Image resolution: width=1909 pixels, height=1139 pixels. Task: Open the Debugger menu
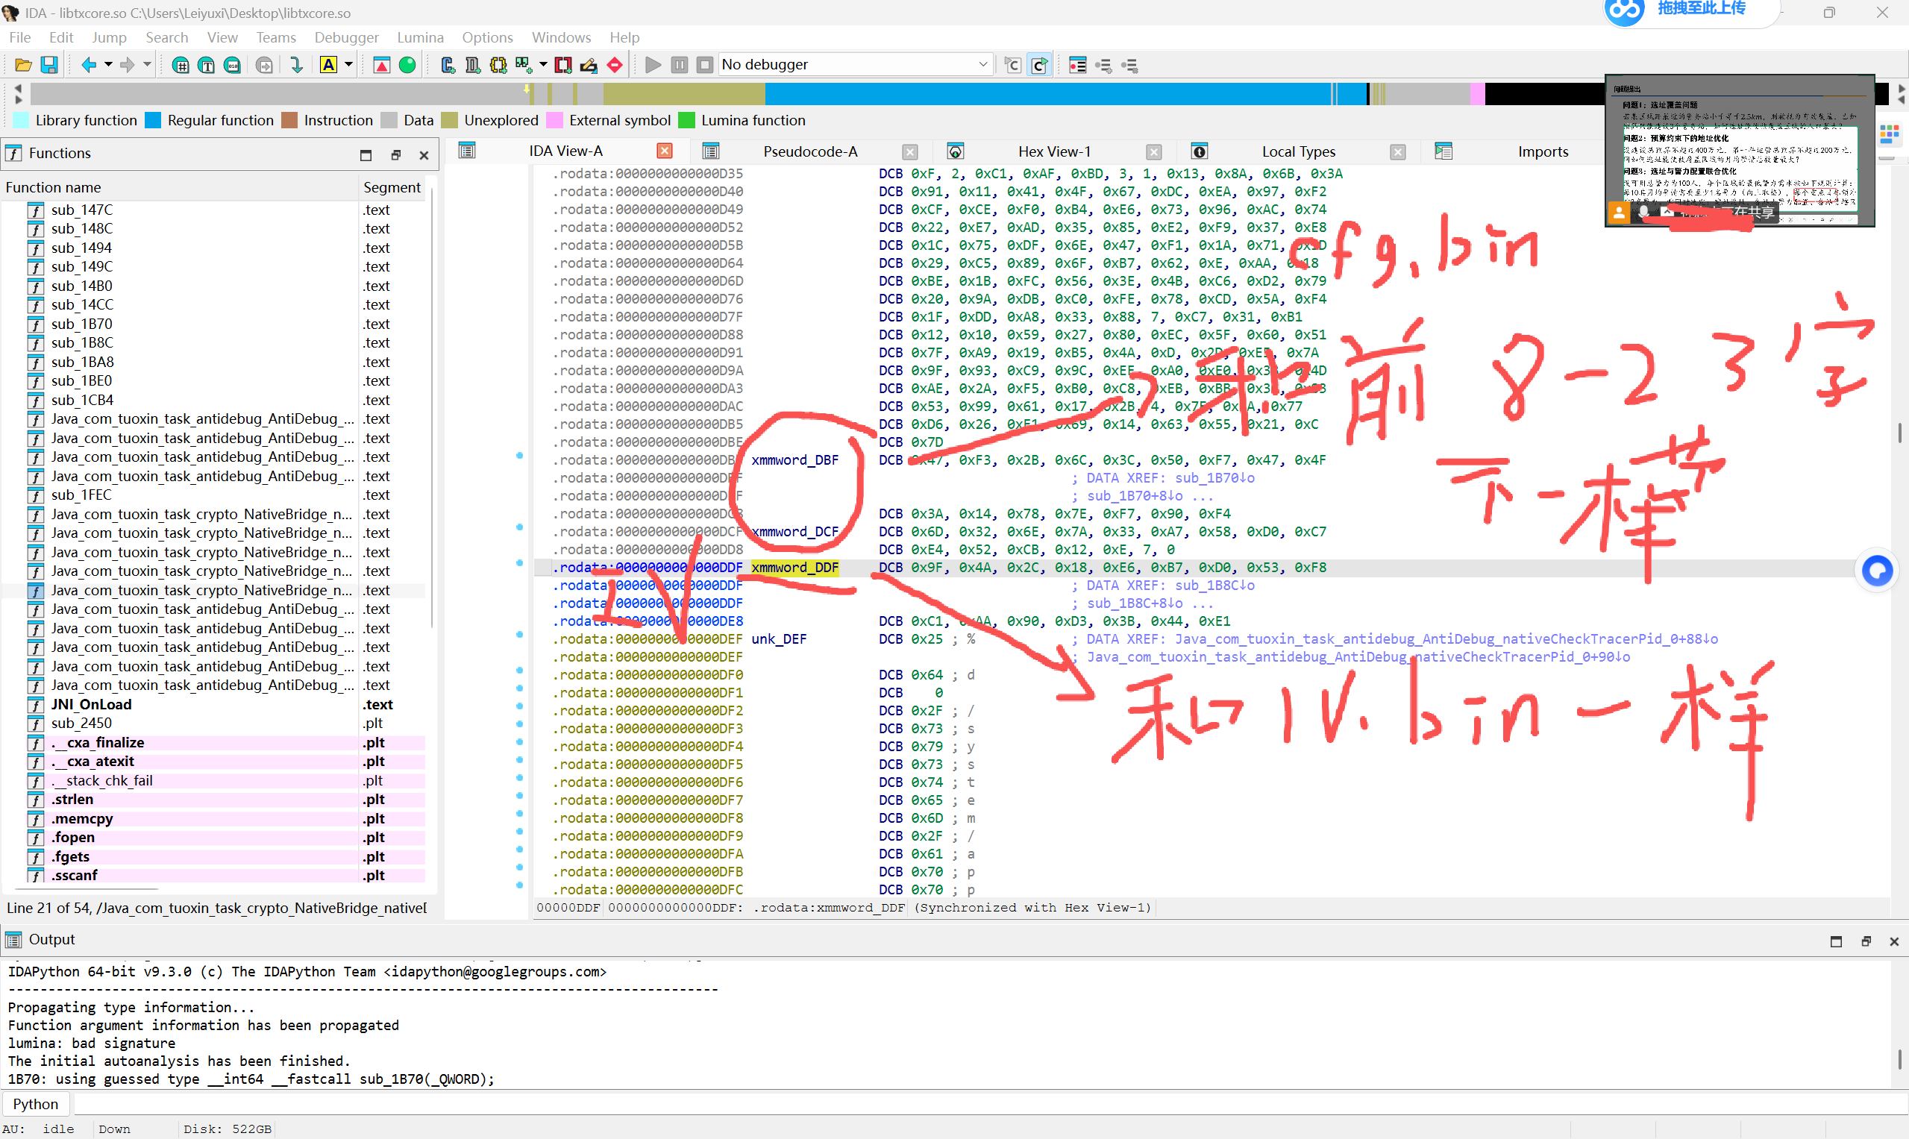(x=346, y=37)
